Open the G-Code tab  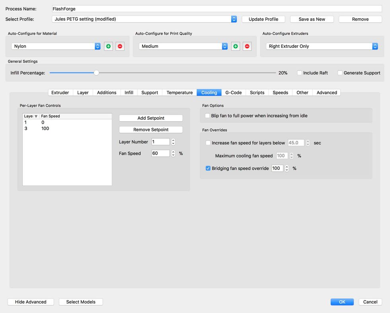233,93
